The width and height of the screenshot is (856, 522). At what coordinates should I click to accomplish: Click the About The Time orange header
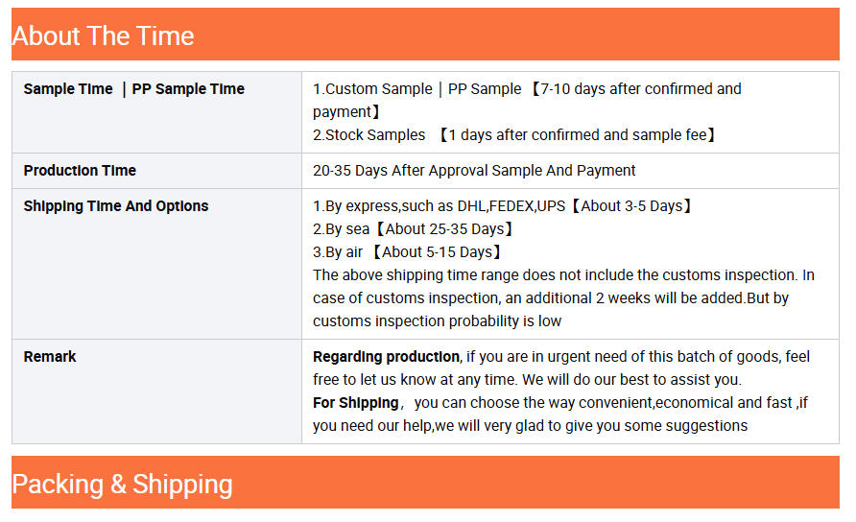click(425, 35)
